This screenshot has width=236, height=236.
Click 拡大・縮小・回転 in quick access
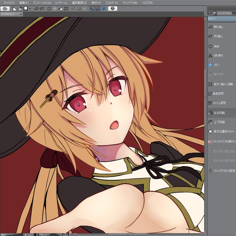pyautogui.click(x=222, y=84)
